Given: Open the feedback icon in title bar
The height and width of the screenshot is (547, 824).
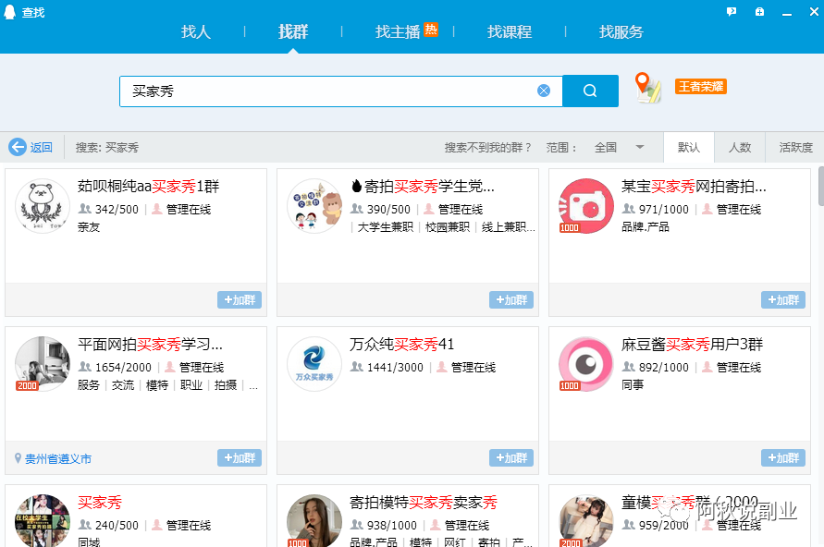Looking at the screenshot, I should pyautogui.click(x=732, y=12).
